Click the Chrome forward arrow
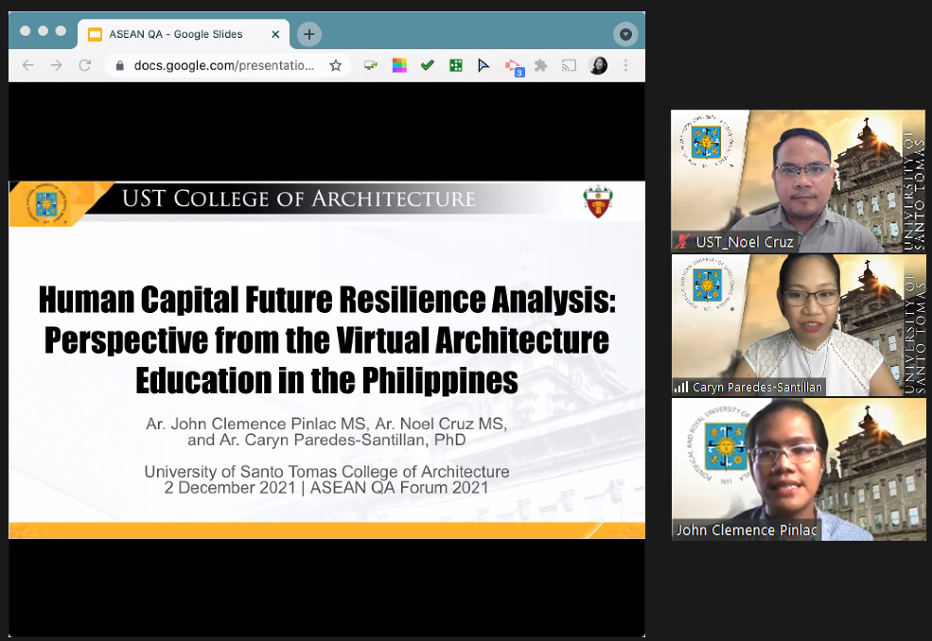This screenshot has height=641, width=932. (x=57, y=65)
